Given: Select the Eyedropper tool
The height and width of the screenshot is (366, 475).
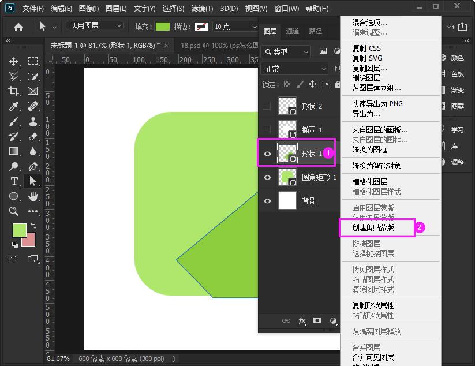Looking at the screenshot, I should coord(14,106).
